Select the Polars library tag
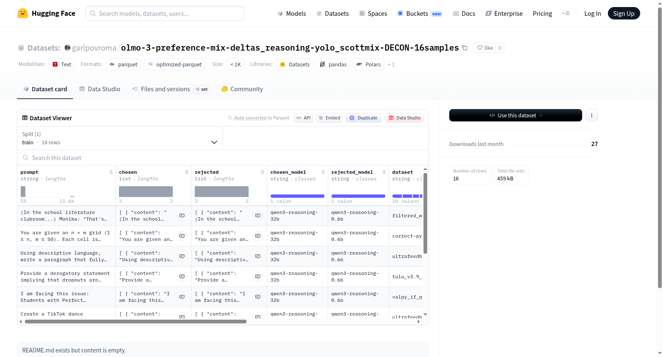The height and width of the screenshot is (357, 663). (x=369, y=64)
